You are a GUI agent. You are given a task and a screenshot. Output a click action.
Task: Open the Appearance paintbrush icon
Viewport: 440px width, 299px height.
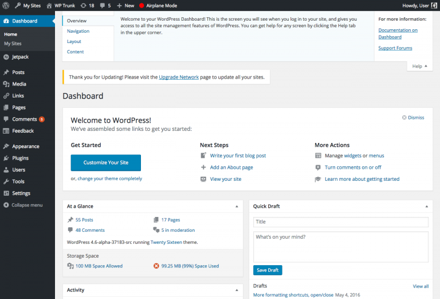tap(6, 146)
